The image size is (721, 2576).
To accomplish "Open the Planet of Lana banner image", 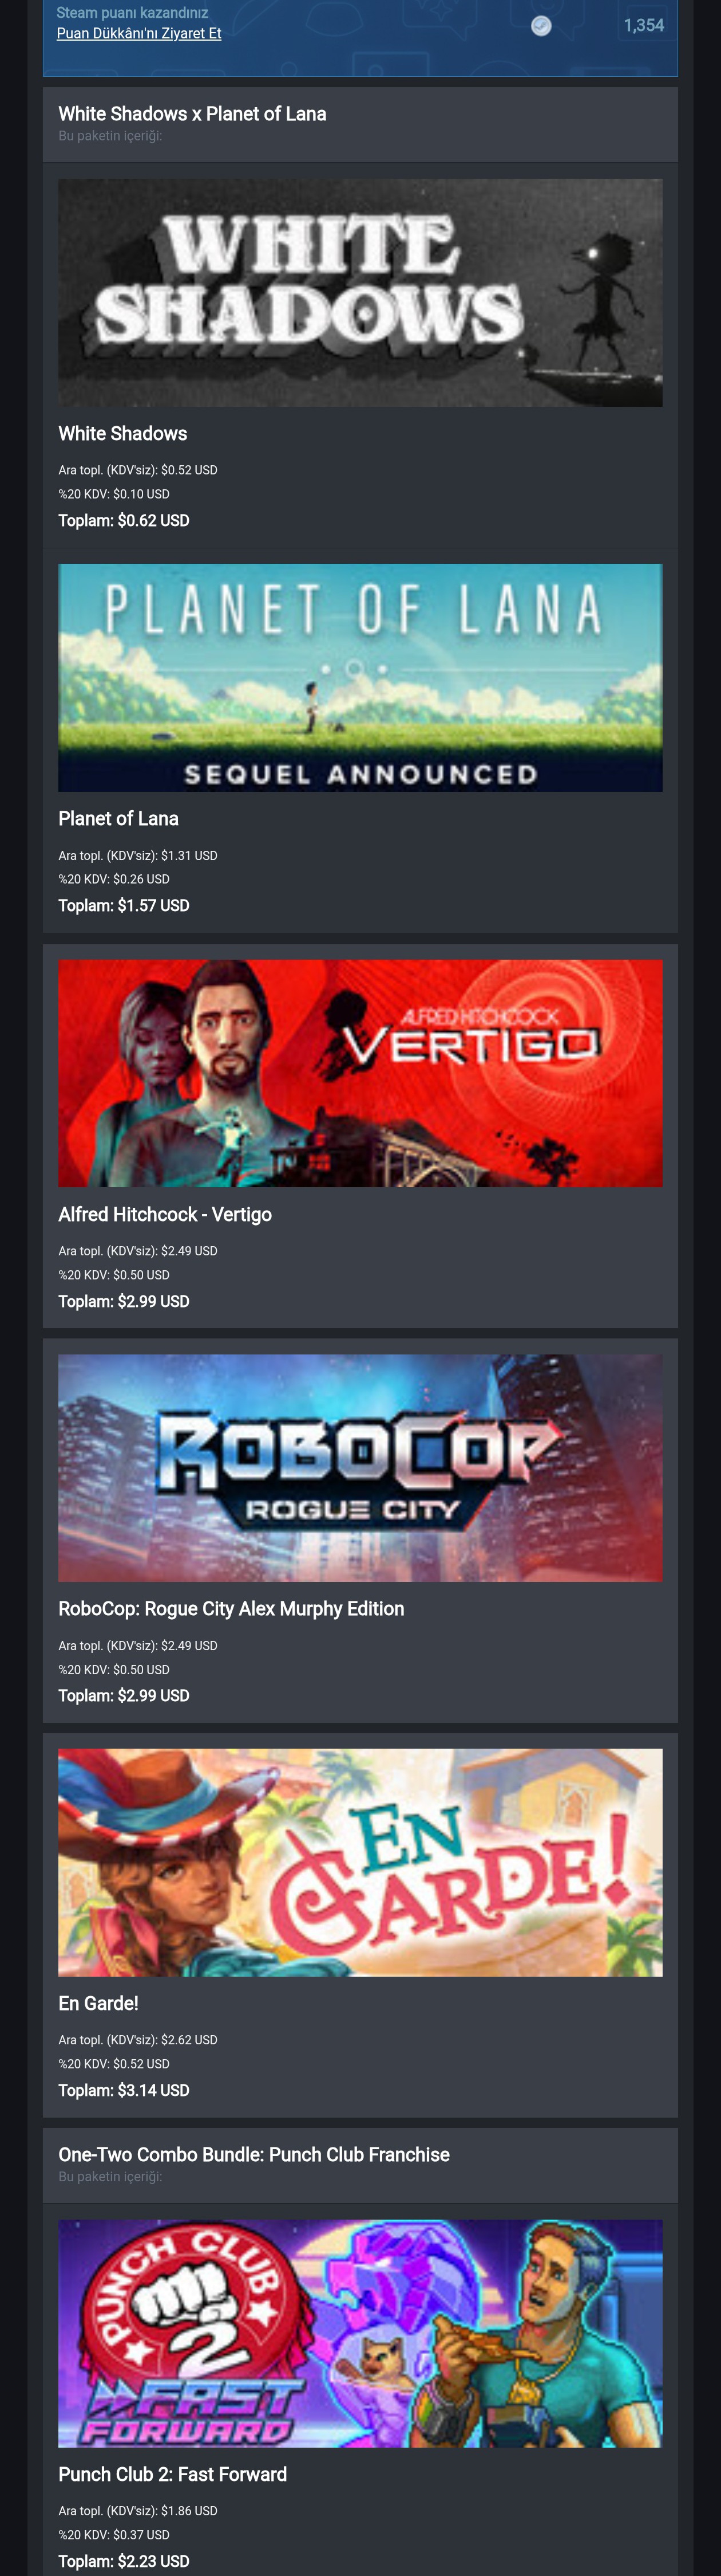I will coord(360,677).
